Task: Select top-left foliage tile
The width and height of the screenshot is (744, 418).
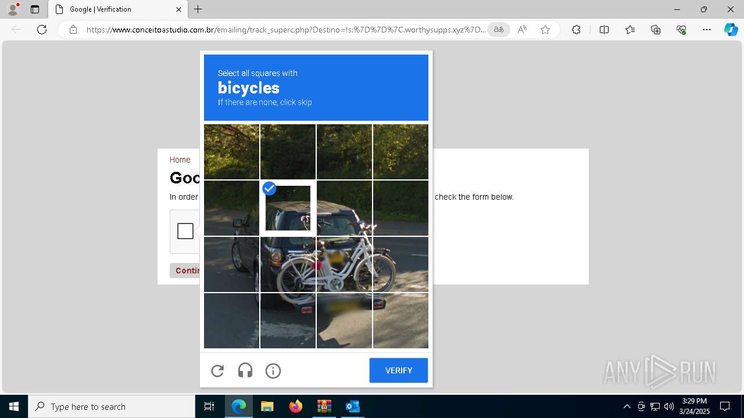Action: click(231, 152)
